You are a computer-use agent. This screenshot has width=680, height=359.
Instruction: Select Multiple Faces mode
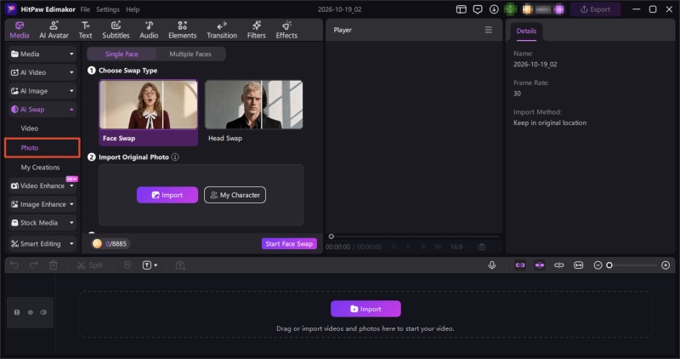pyautogui.click(x=190, y=54)
